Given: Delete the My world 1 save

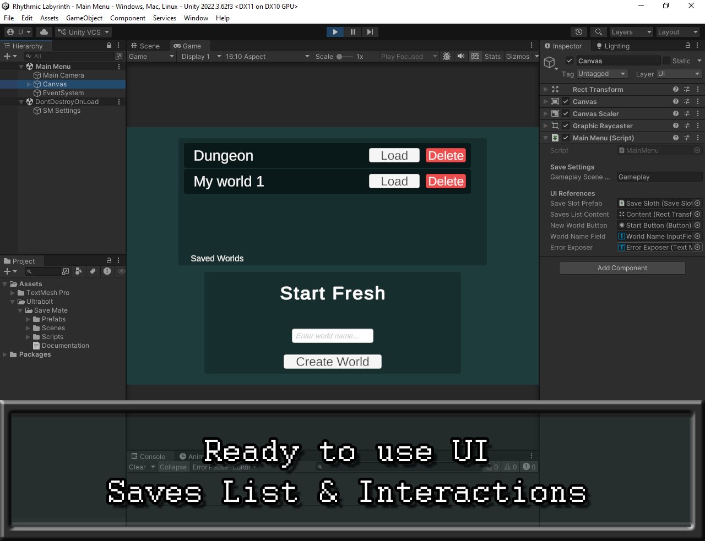Looking at the screenshot, I should point(446,182).
